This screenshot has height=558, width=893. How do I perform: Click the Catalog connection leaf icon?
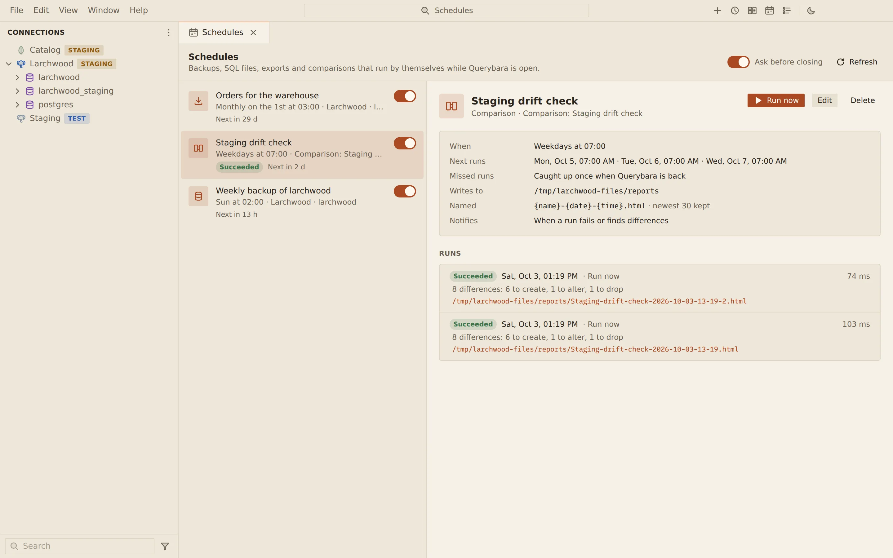21,50
